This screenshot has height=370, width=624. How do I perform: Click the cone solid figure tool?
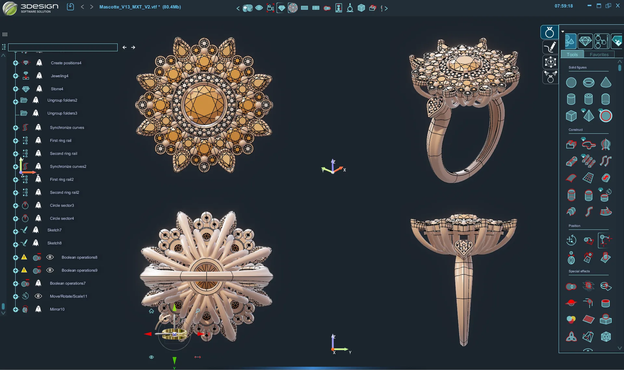605,82
